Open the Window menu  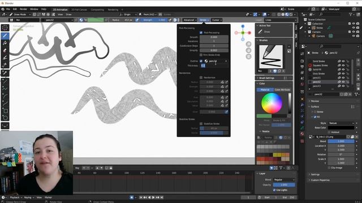pyautogui.click(x=34, y=9)
